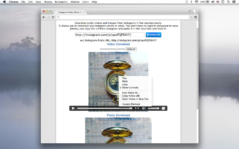Click the search icon in the address bar
Screen dimensions: 239x149
point(58,17)
